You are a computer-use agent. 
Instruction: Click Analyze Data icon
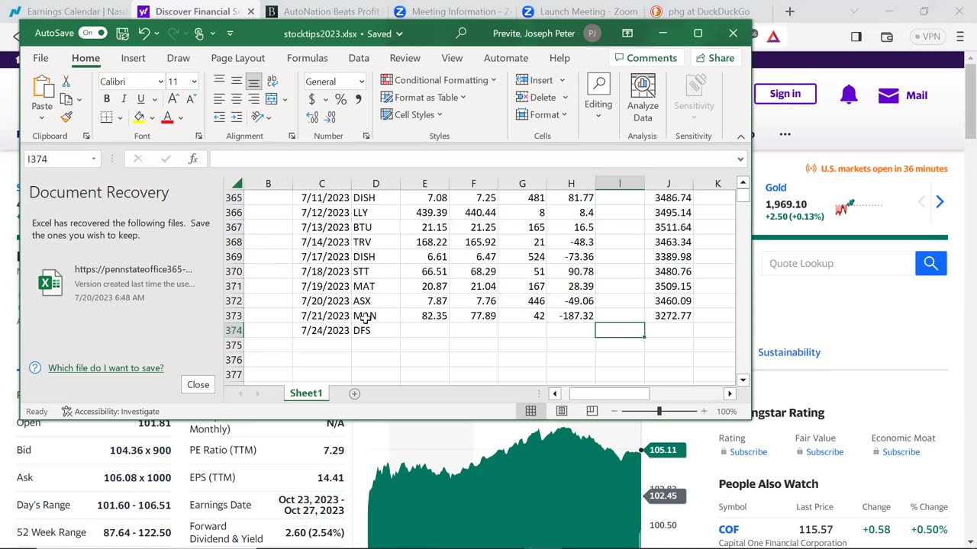643,98
